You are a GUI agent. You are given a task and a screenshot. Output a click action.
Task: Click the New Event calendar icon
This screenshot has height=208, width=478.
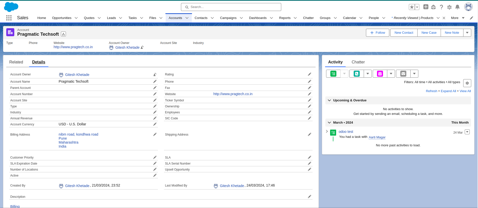click(380, 74)
